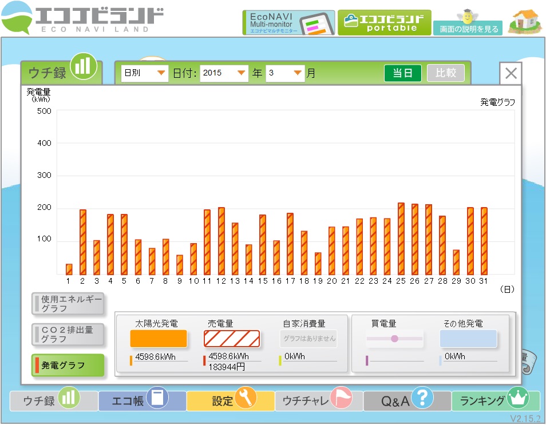Open ランキング in bottom navigation
This screenshot has width=546, height=425.
(496, 400)
